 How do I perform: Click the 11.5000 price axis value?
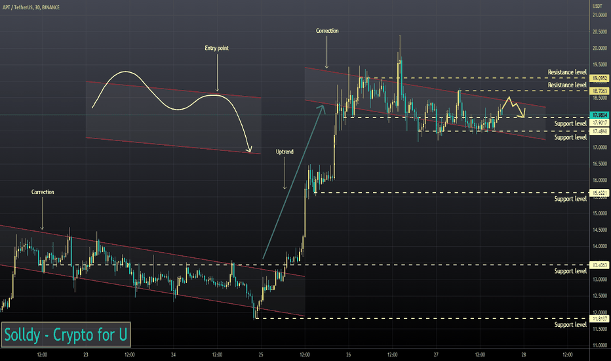(x=600, y=329)
